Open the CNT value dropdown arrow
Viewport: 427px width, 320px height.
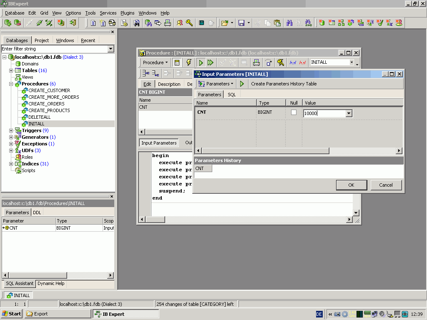[x=349, y=113]
